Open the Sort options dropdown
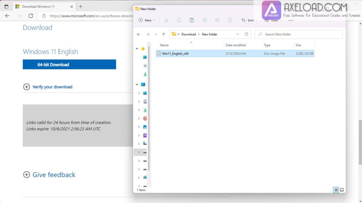The height and width of the screenshot is (203, 362). tap(249, 20)
